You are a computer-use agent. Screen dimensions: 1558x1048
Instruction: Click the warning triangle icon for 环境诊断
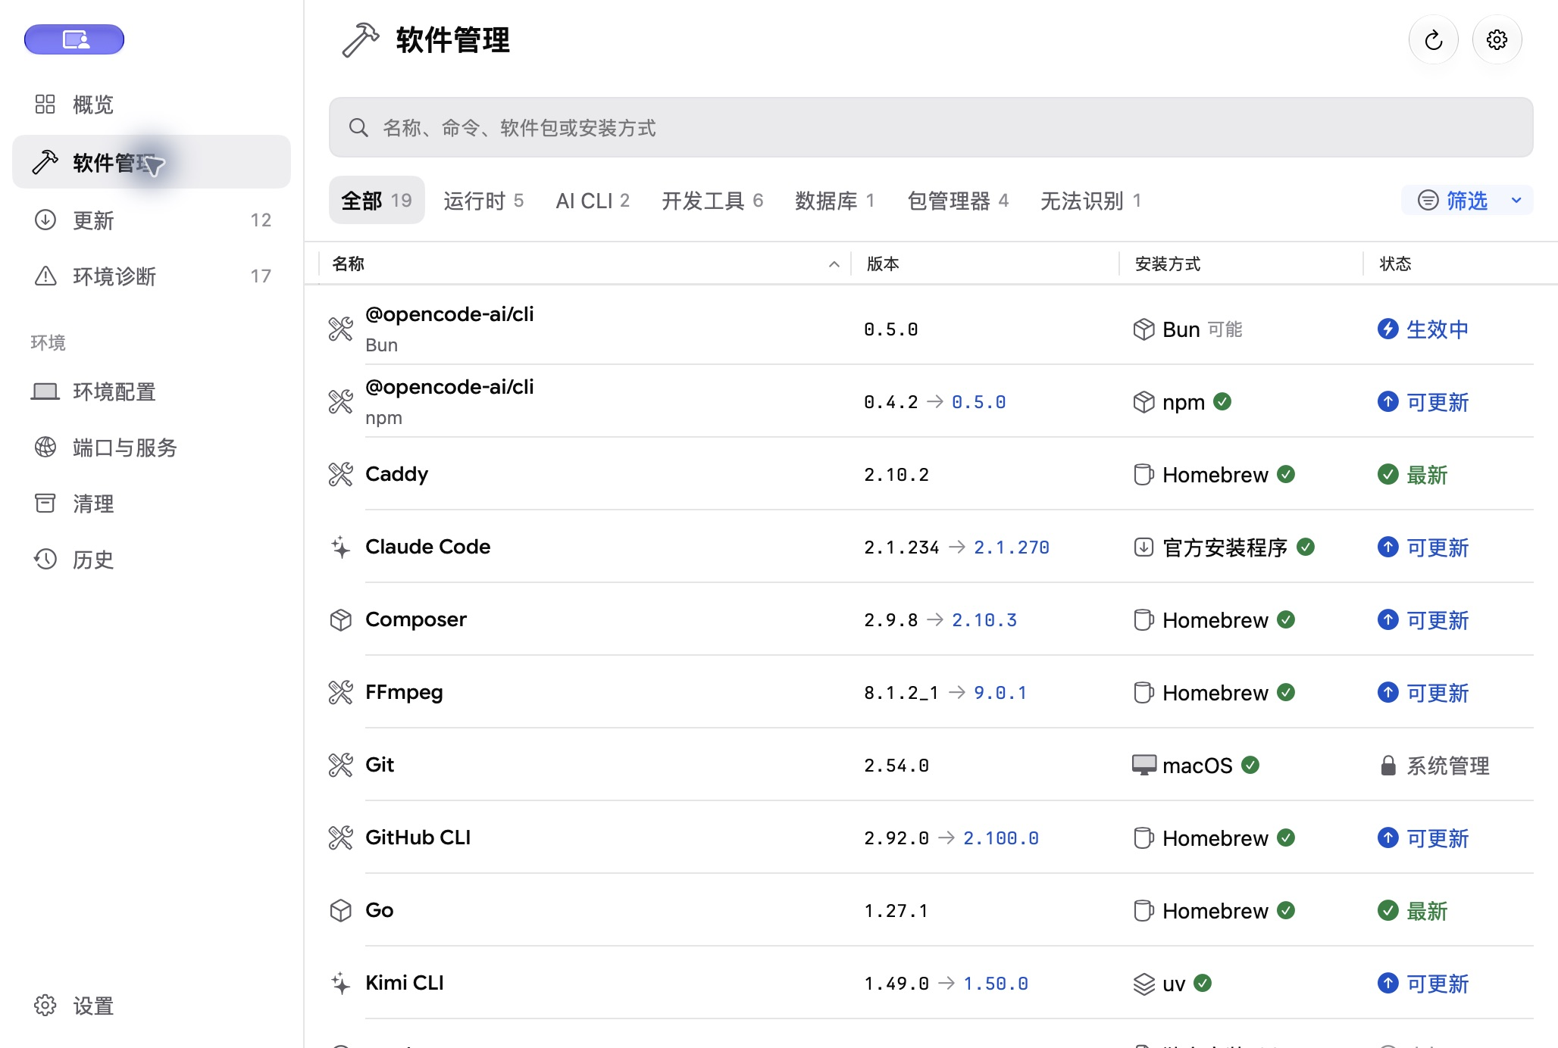(45, 276)
